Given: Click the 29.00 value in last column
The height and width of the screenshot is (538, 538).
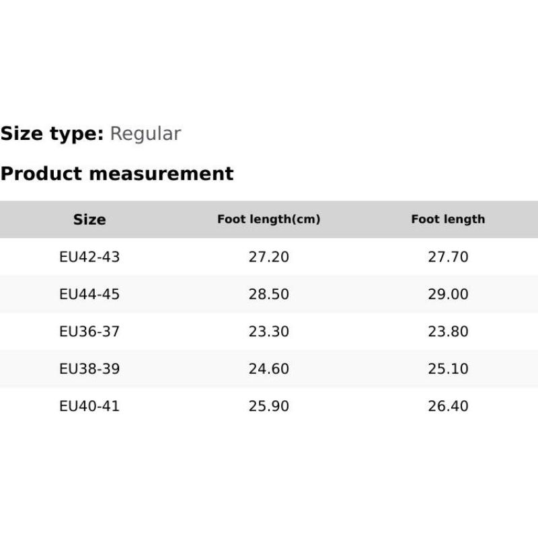Looking at the screenshot, I should point(448,294).
